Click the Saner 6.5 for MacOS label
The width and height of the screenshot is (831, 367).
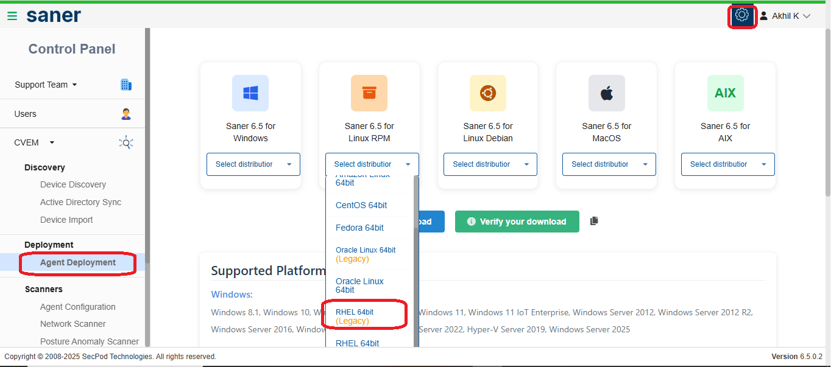(x=606, y=132)
